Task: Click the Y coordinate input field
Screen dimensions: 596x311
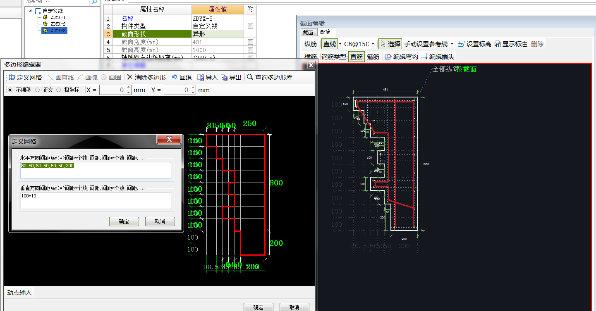Action: [x=177, y=90]
